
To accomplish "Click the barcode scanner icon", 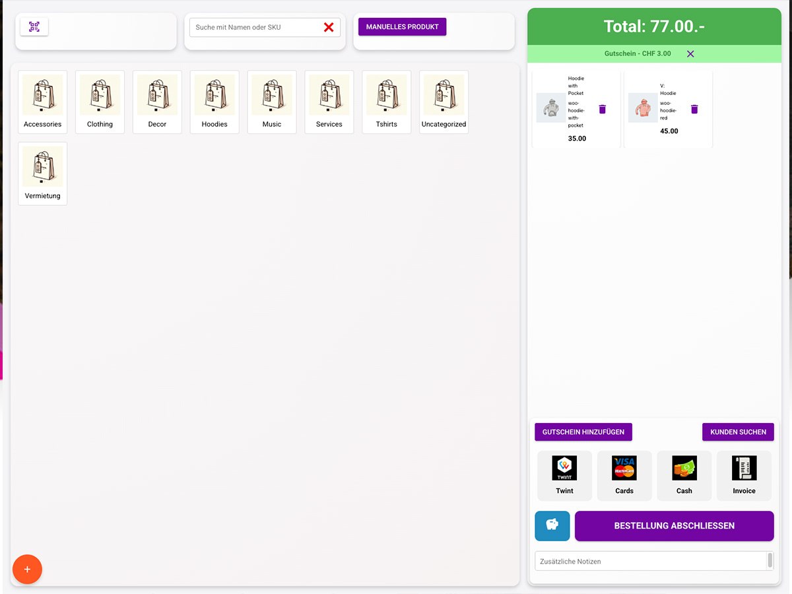I will click(x=34, y=27).
